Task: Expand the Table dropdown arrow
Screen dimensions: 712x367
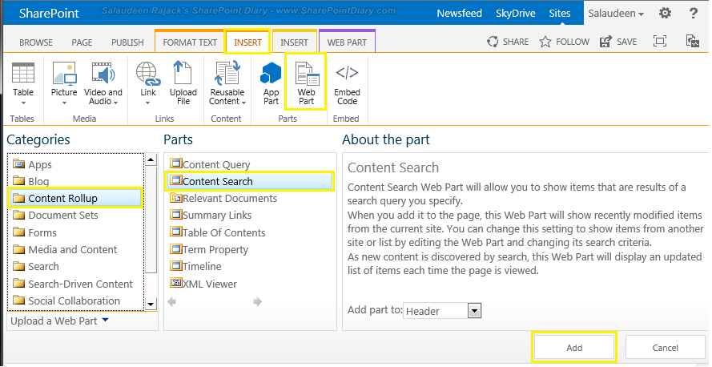Action: point(23,103)
